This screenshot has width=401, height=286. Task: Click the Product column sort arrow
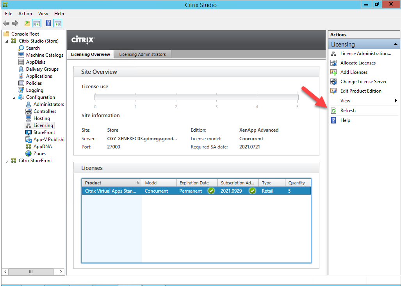pos(138,182)
